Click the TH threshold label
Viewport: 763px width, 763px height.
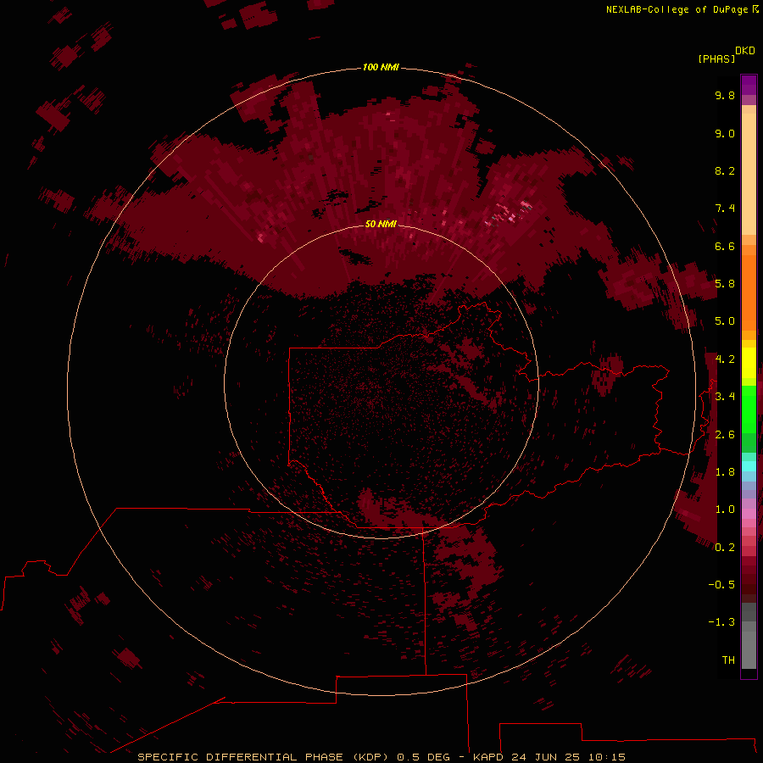point(728,660)
